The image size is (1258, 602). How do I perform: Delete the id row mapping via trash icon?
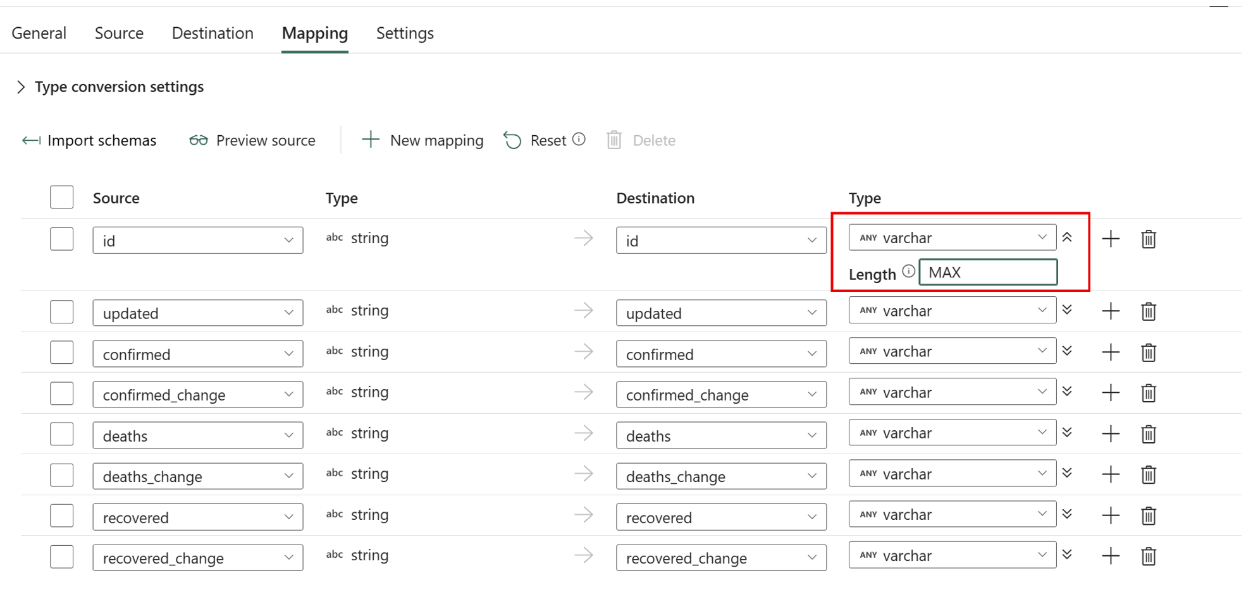click(1148, 239)
